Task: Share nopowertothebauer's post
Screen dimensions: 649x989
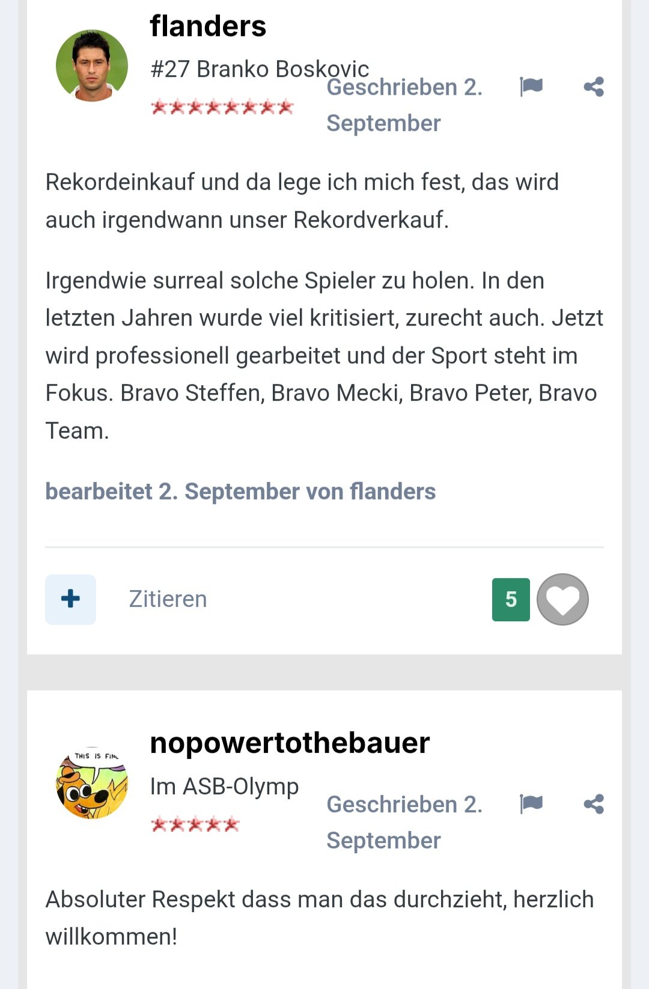Action: (x=594, y=804)
